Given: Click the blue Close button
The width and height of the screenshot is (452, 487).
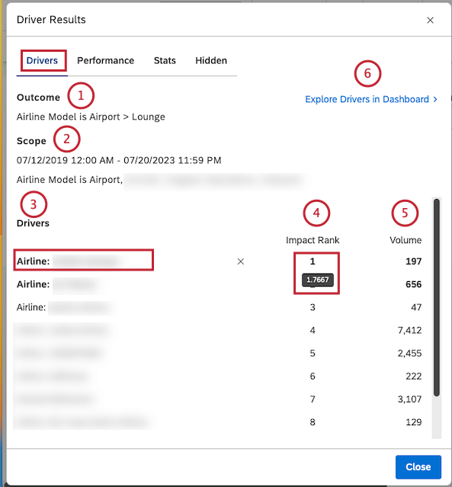Looking at the screenshot, I should (418, 467).
